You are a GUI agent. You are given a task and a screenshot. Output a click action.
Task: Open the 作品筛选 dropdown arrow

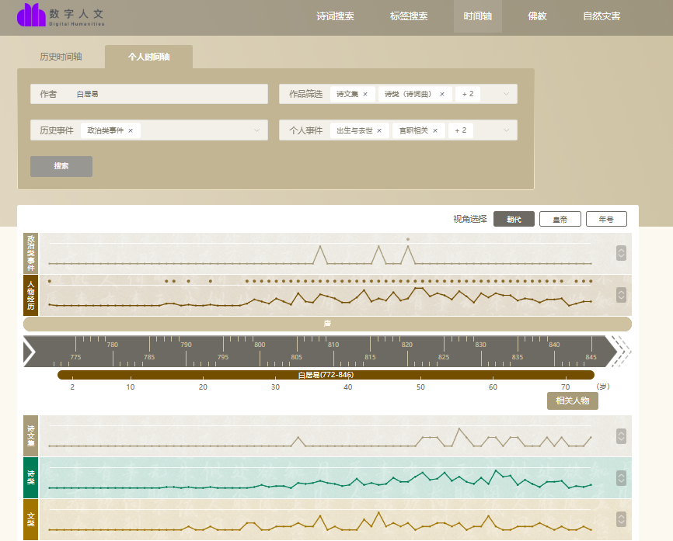[507, 94]
